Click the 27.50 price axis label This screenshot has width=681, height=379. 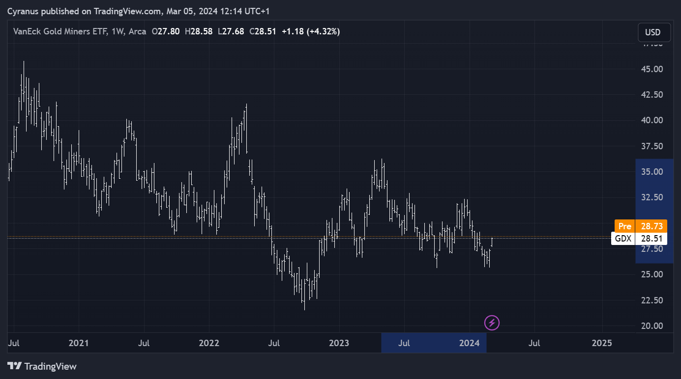point(653,249)
